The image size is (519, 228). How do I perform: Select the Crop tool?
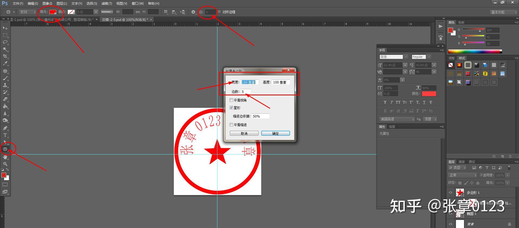5,56
